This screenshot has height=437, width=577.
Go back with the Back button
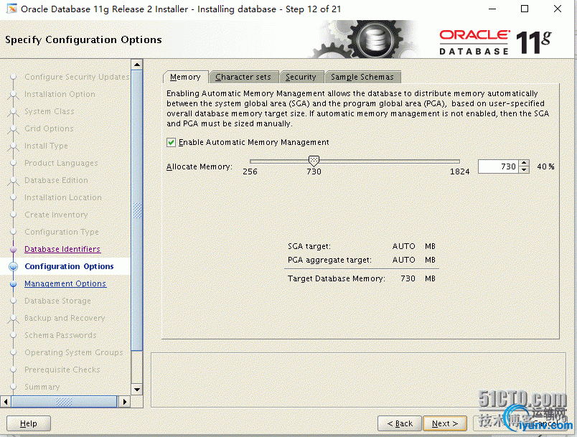click(400, 423)
